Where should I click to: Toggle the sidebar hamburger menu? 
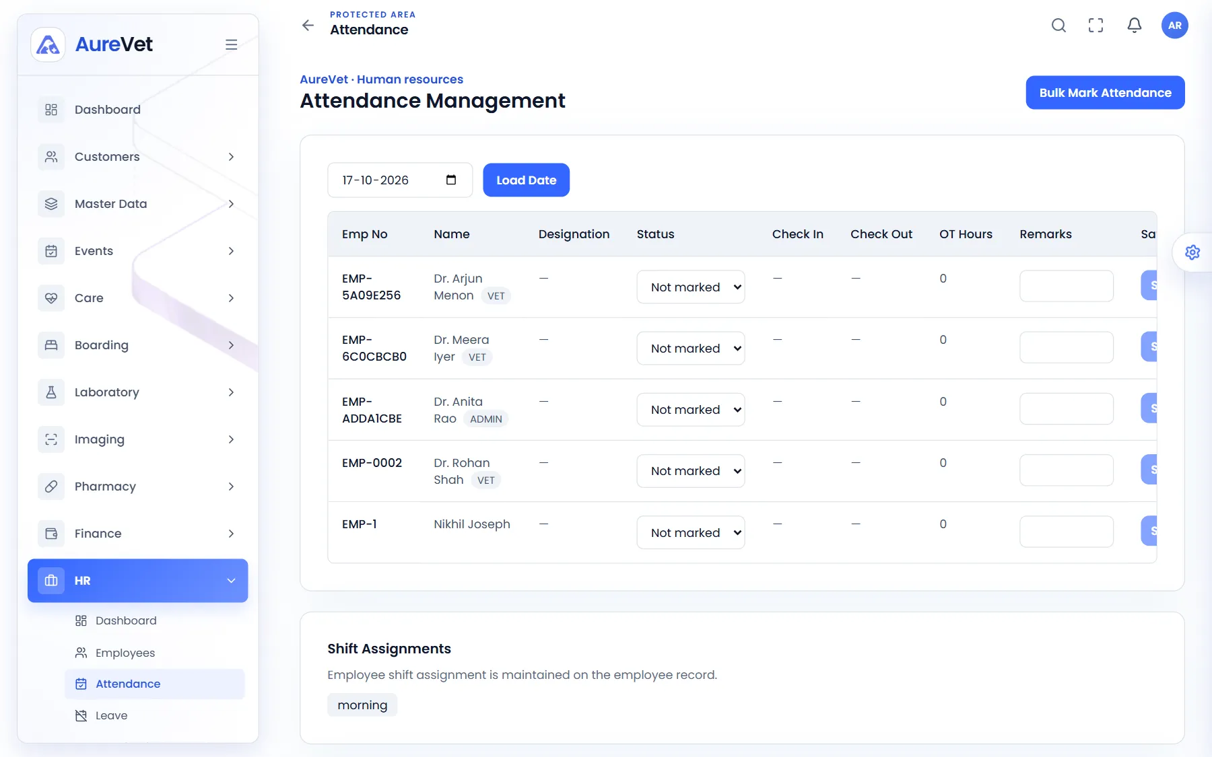(x=231, y=44)
